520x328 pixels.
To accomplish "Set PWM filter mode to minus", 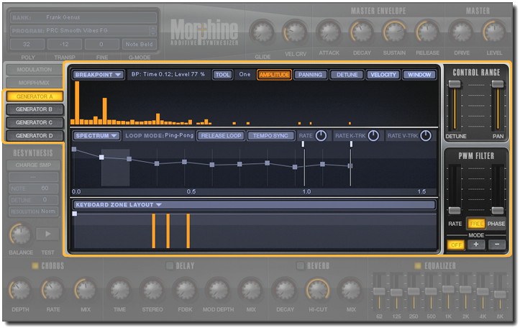I will (x=497, y=245).
